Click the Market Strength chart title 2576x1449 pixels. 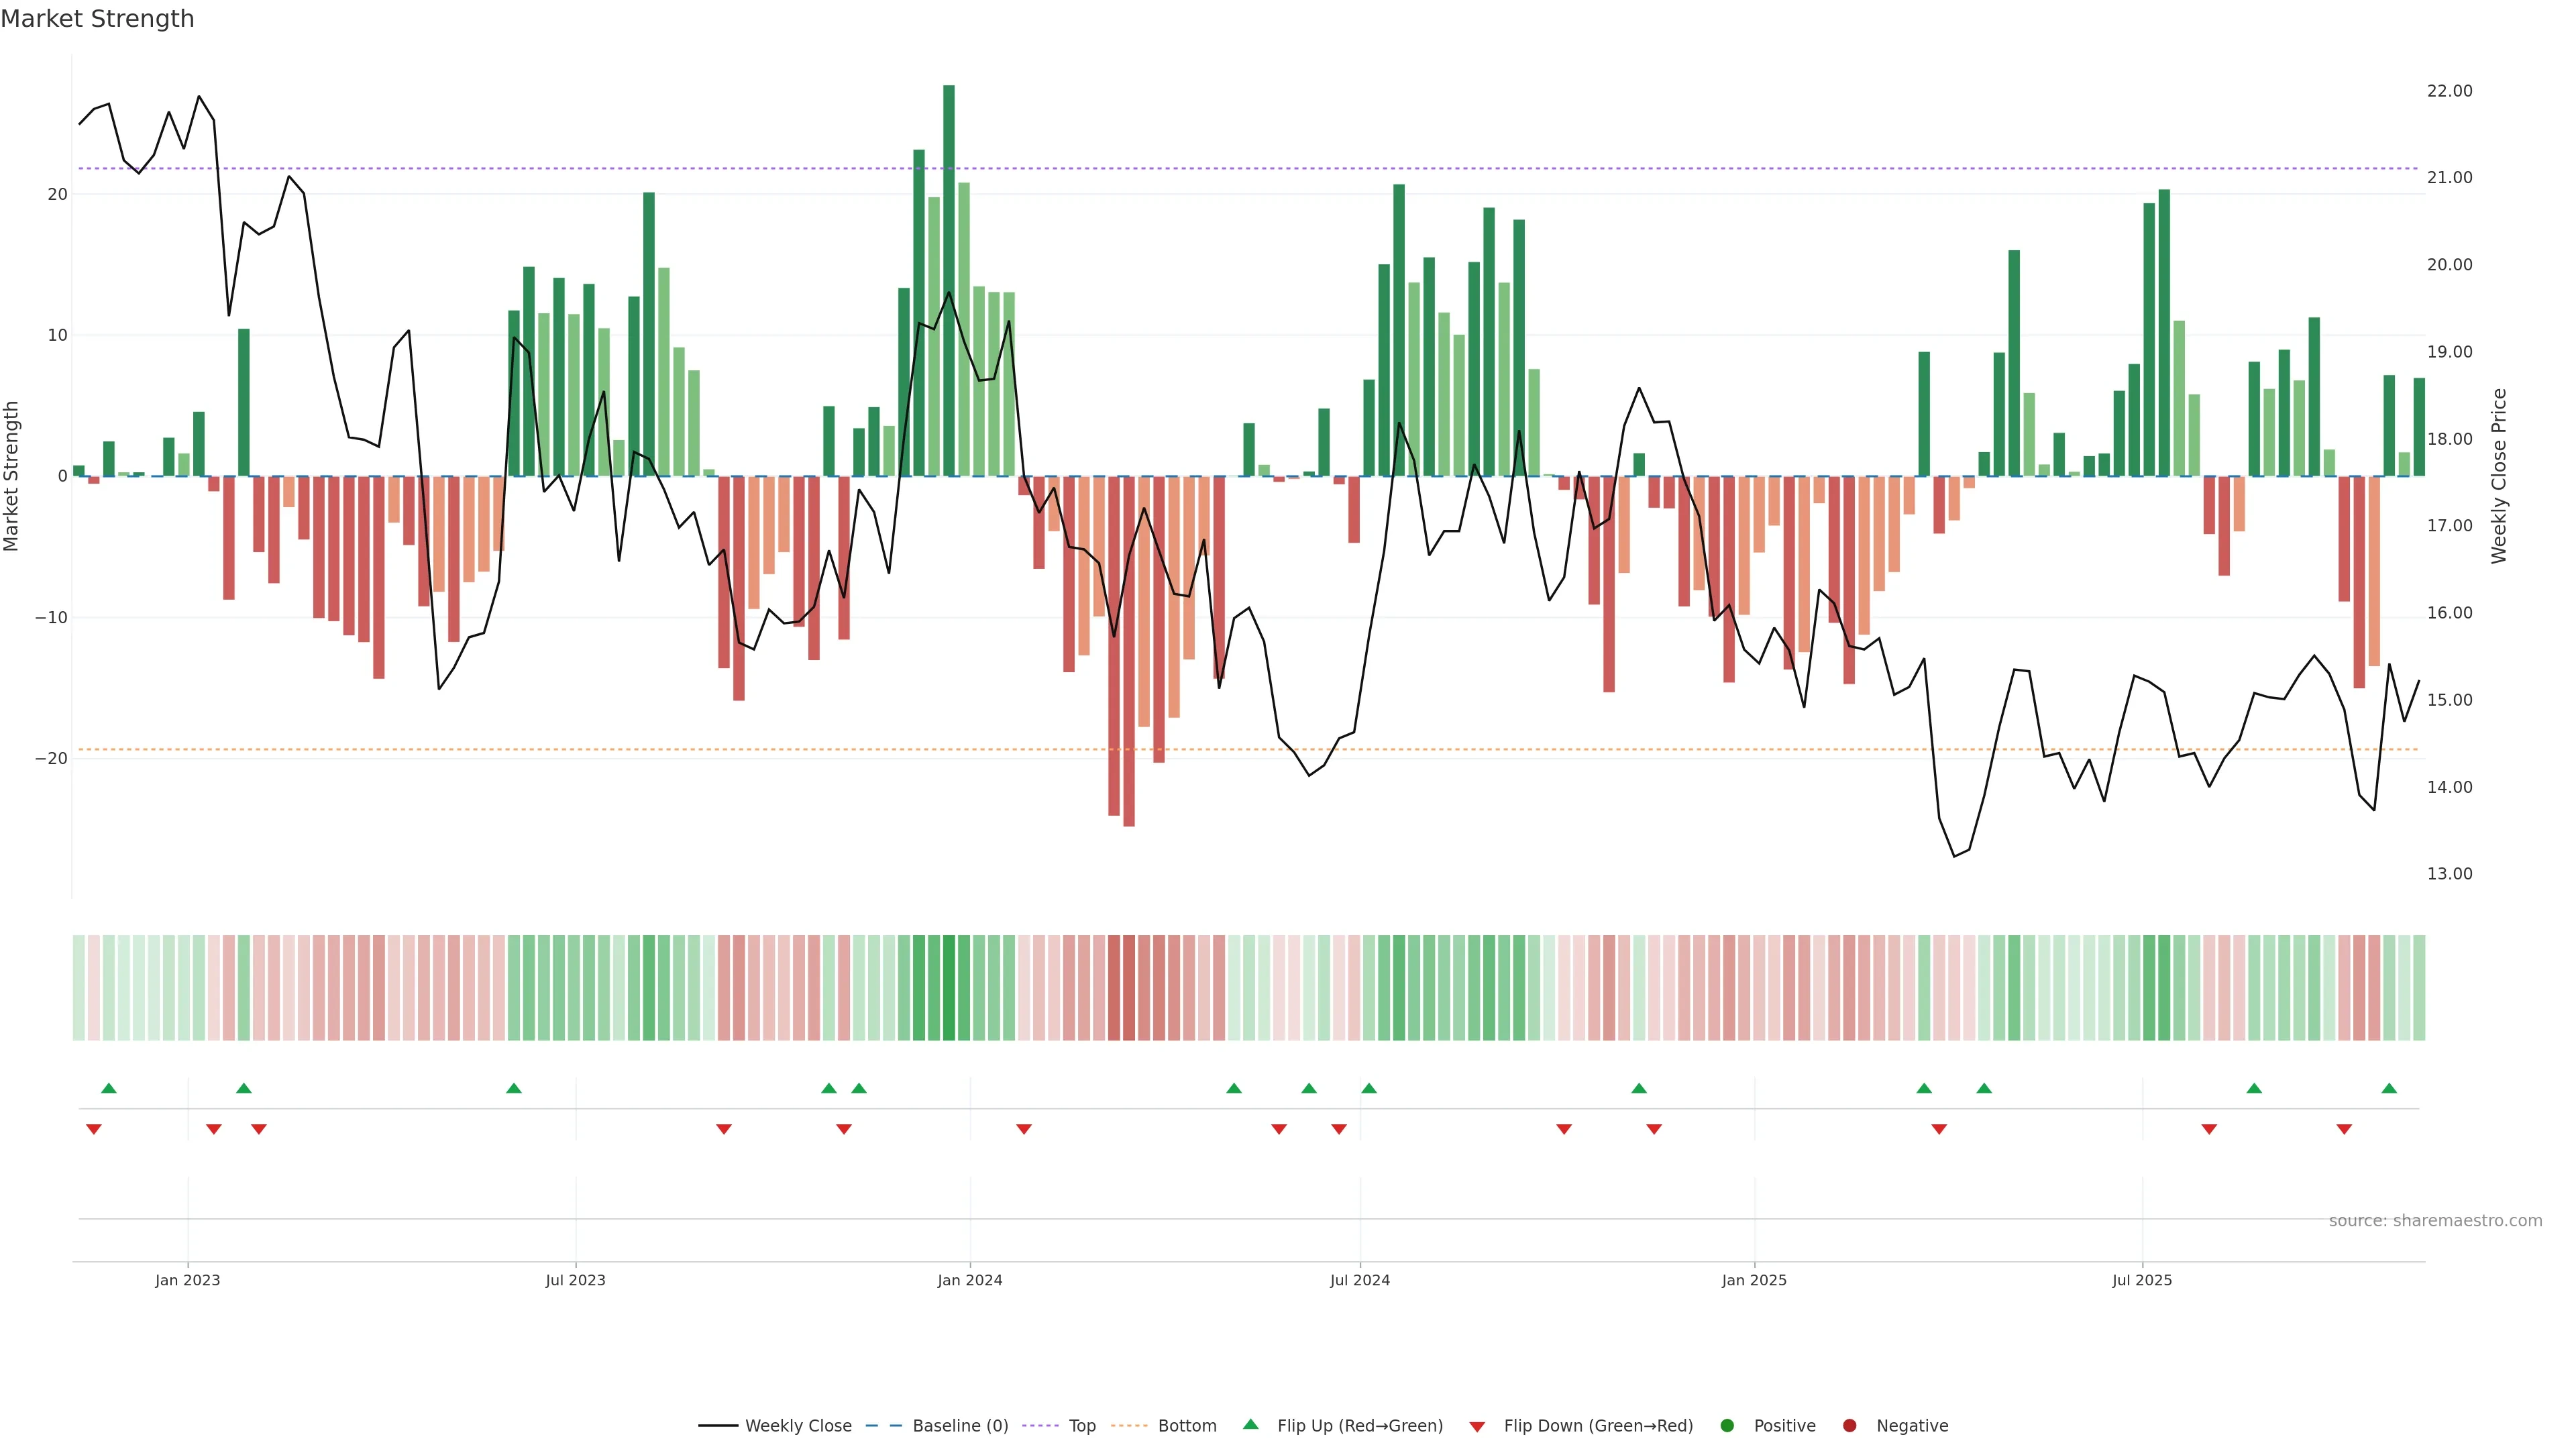coord(97,19)
